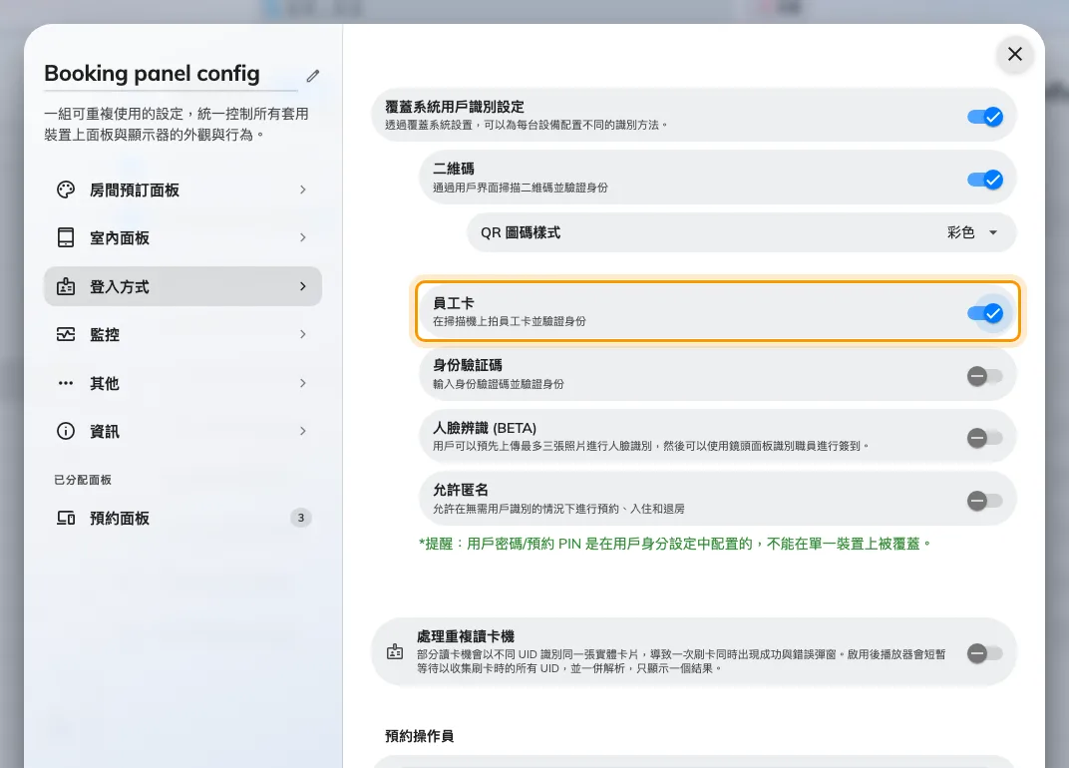Expand the 資訊 chevron

click(x=303, y=431)
